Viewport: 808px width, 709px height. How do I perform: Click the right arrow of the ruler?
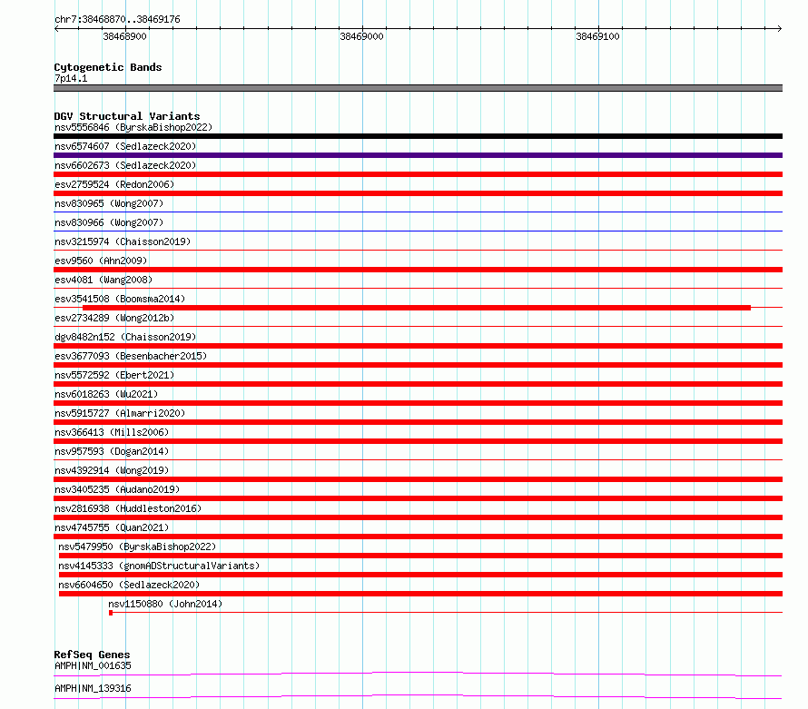tap(779, 28)
